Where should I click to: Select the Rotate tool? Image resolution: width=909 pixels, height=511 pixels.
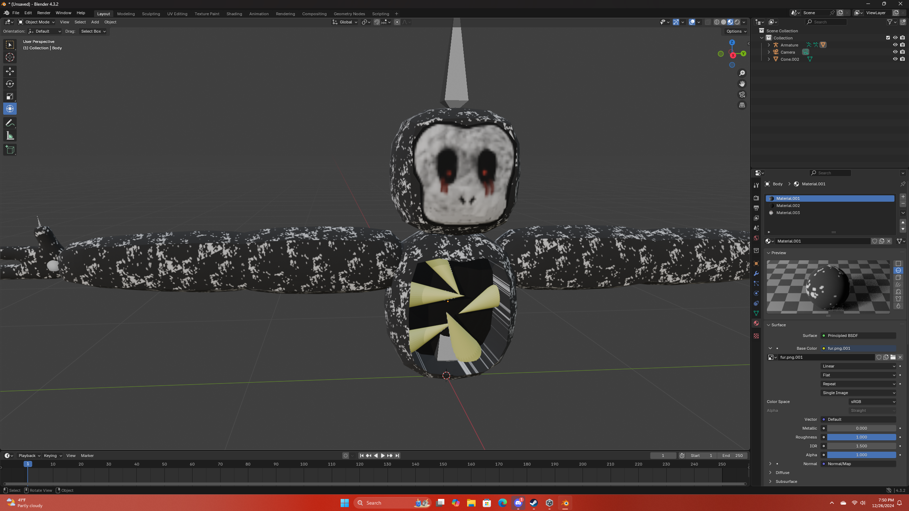pos(10,84)
